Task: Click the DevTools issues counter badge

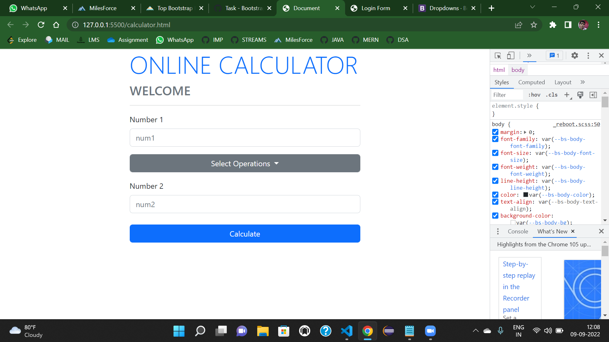Action: [554, 55]
